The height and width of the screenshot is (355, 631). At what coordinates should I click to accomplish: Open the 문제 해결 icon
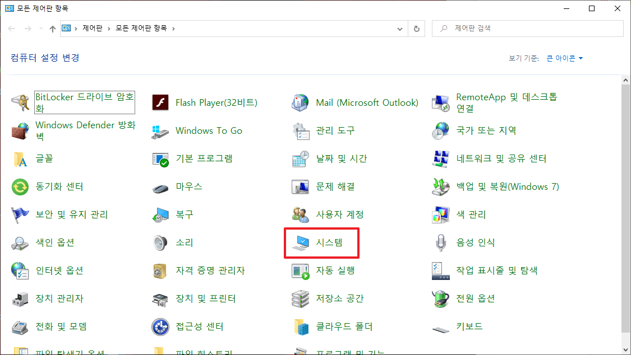[x=300, y=187]
